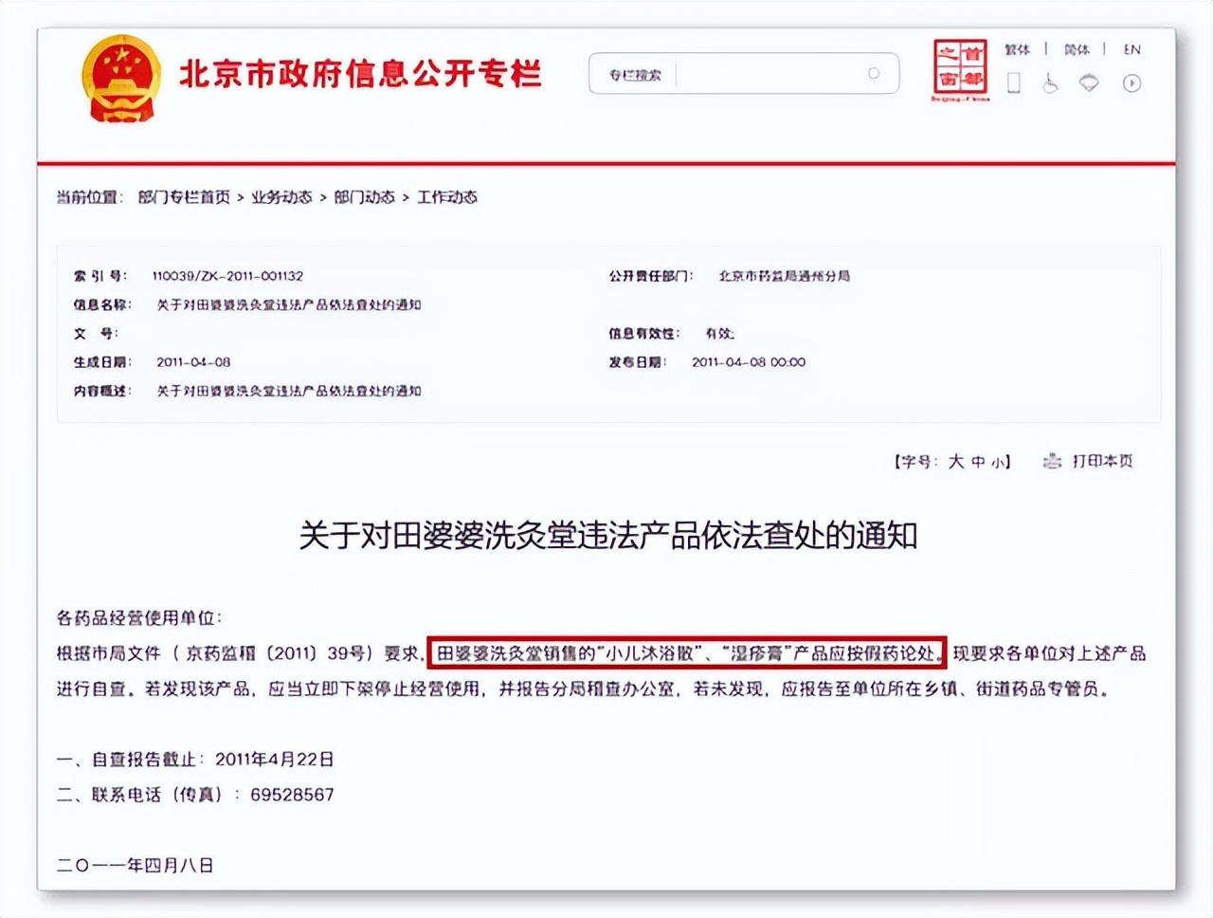Click the printer icon beside 打印本页

coord(1050,462)
